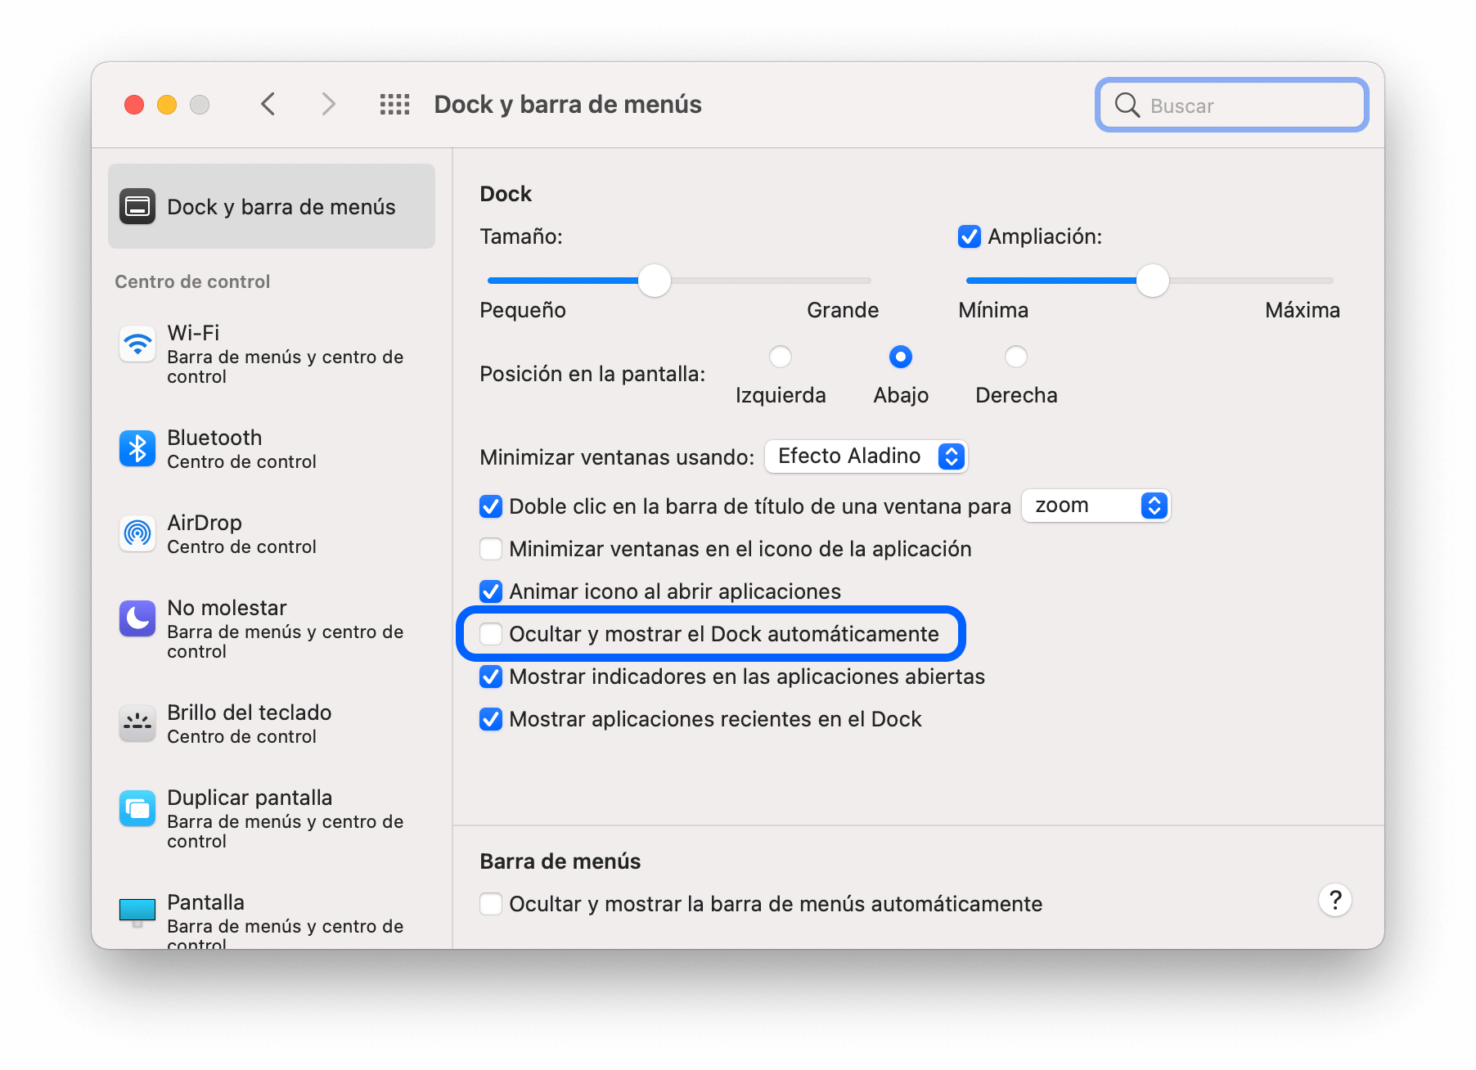Open AirDrop settings via its icon
Screen dimensions: 1476x1070
[x=137, y=533]
